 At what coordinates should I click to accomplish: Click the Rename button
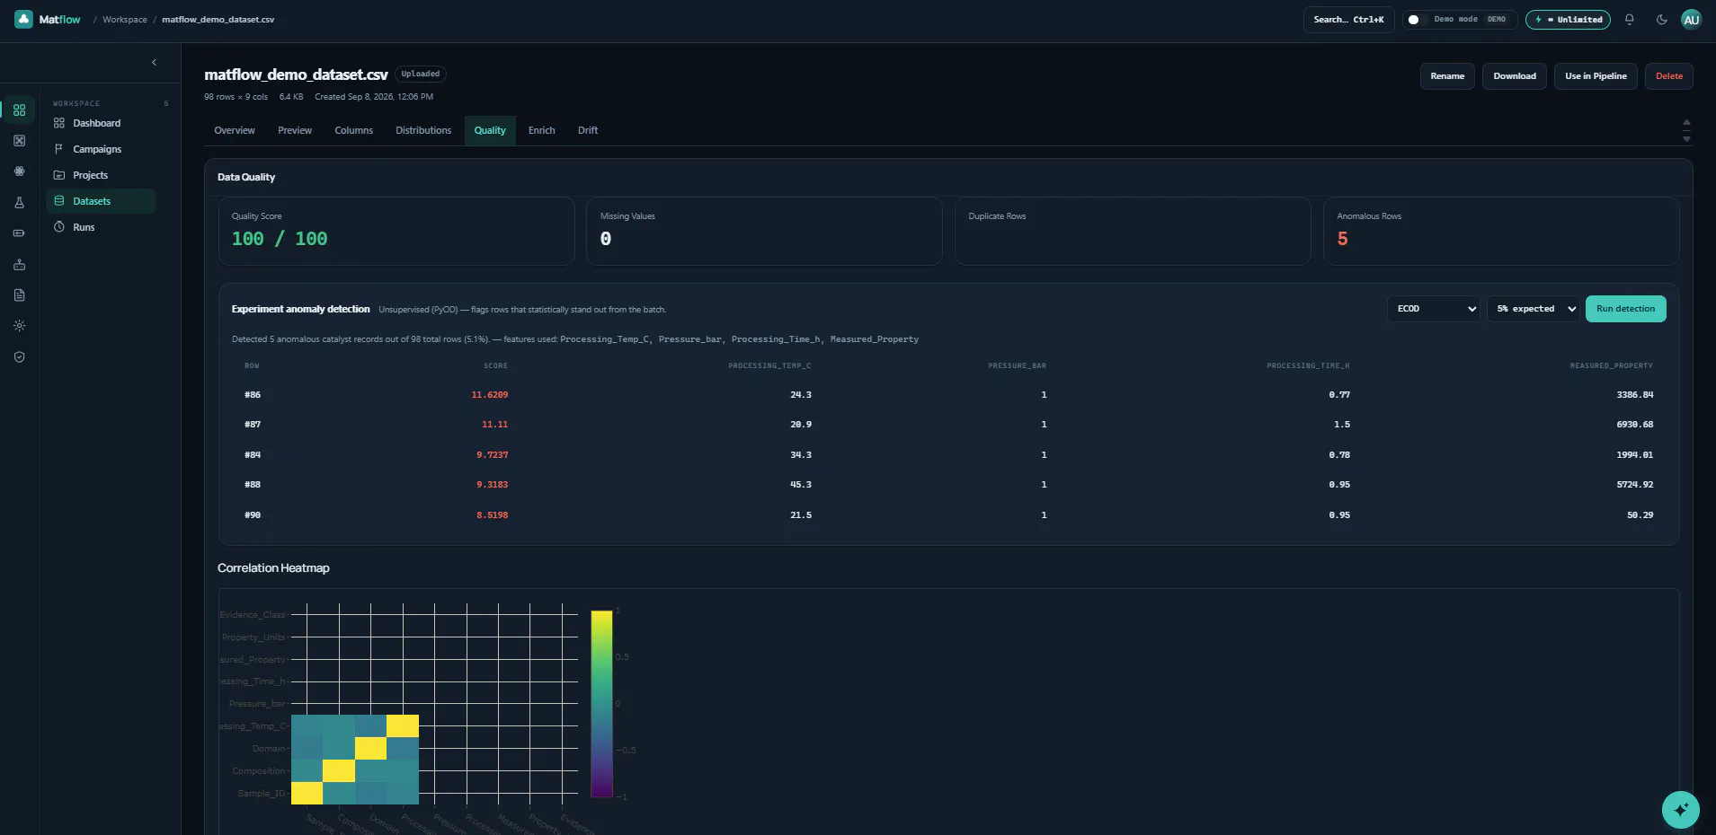[1447, 76]
